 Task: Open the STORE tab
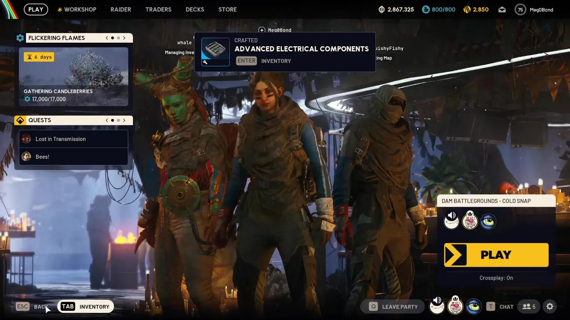pos(228,9)
